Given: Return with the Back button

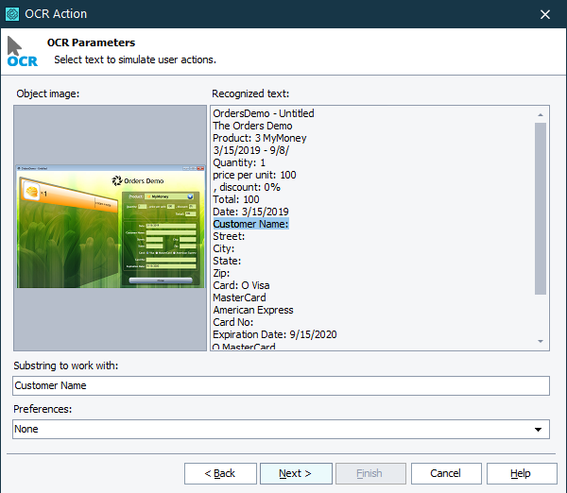Looking at the screenshot, I should [x=219, y=473].
